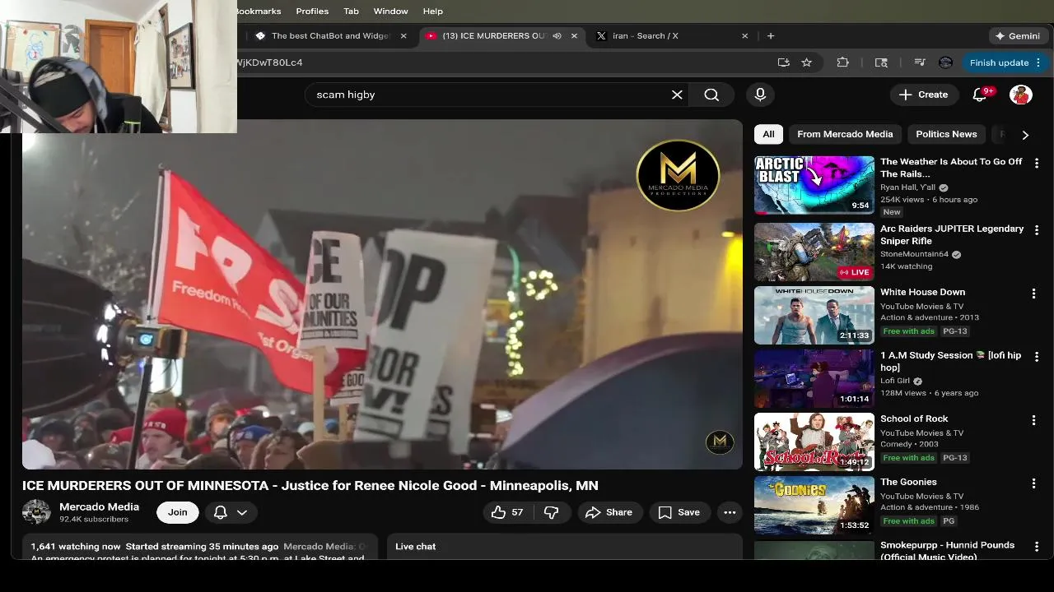
Task: Click the video player area
Action: pyautogui.click(x=382, y=294)
